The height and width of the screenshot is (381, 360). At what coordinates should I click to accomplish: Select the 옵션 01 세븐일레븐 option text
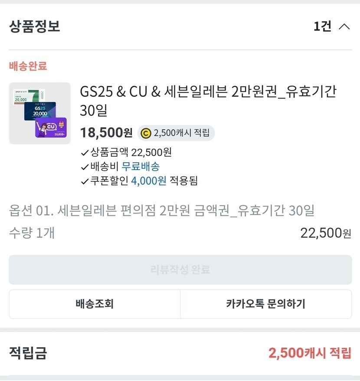(161, 211)
